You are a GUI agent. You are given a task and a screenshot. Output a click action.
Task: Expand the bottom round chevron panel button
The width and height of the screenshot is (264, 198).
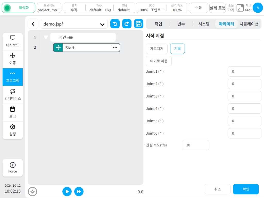tap(32, 192)
